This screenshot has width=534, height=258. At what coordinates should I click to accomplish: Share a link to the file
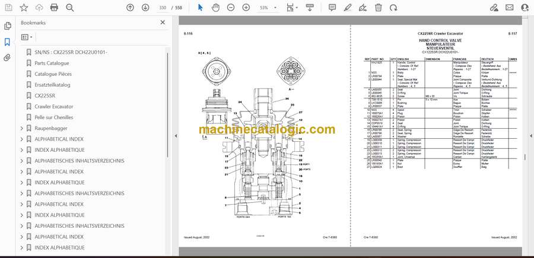click(494, 8)
